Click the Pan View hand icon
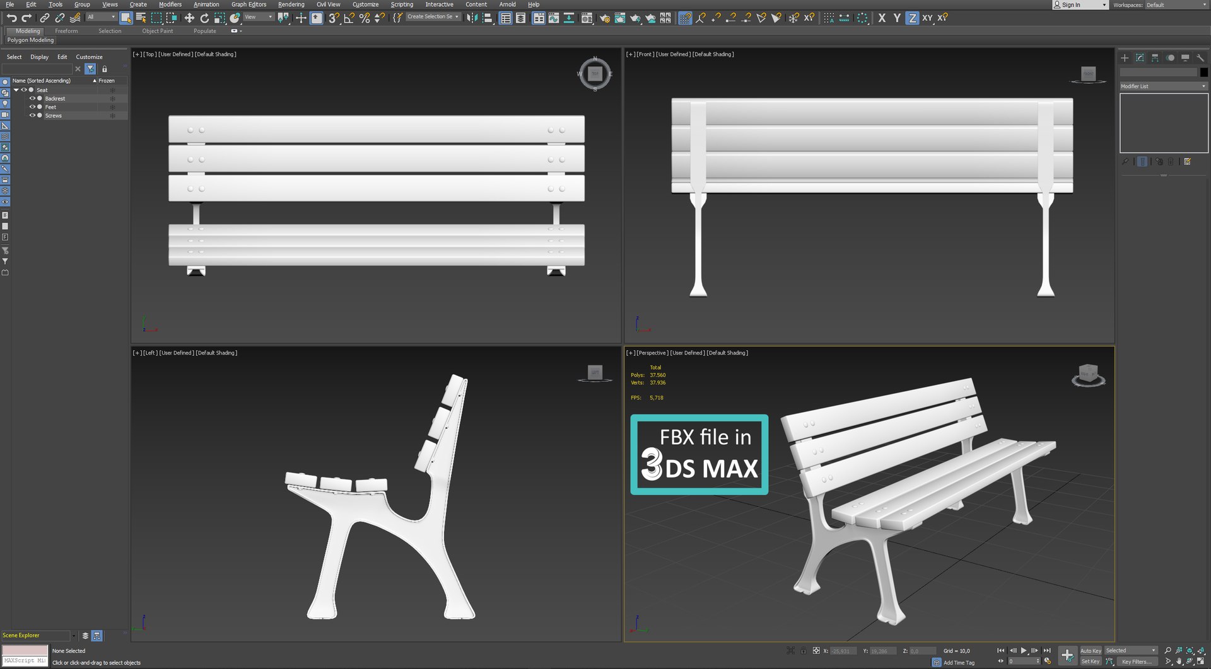Image resolution: width=1211 pixels, height=669 pixels. [x=1179, y=661]
